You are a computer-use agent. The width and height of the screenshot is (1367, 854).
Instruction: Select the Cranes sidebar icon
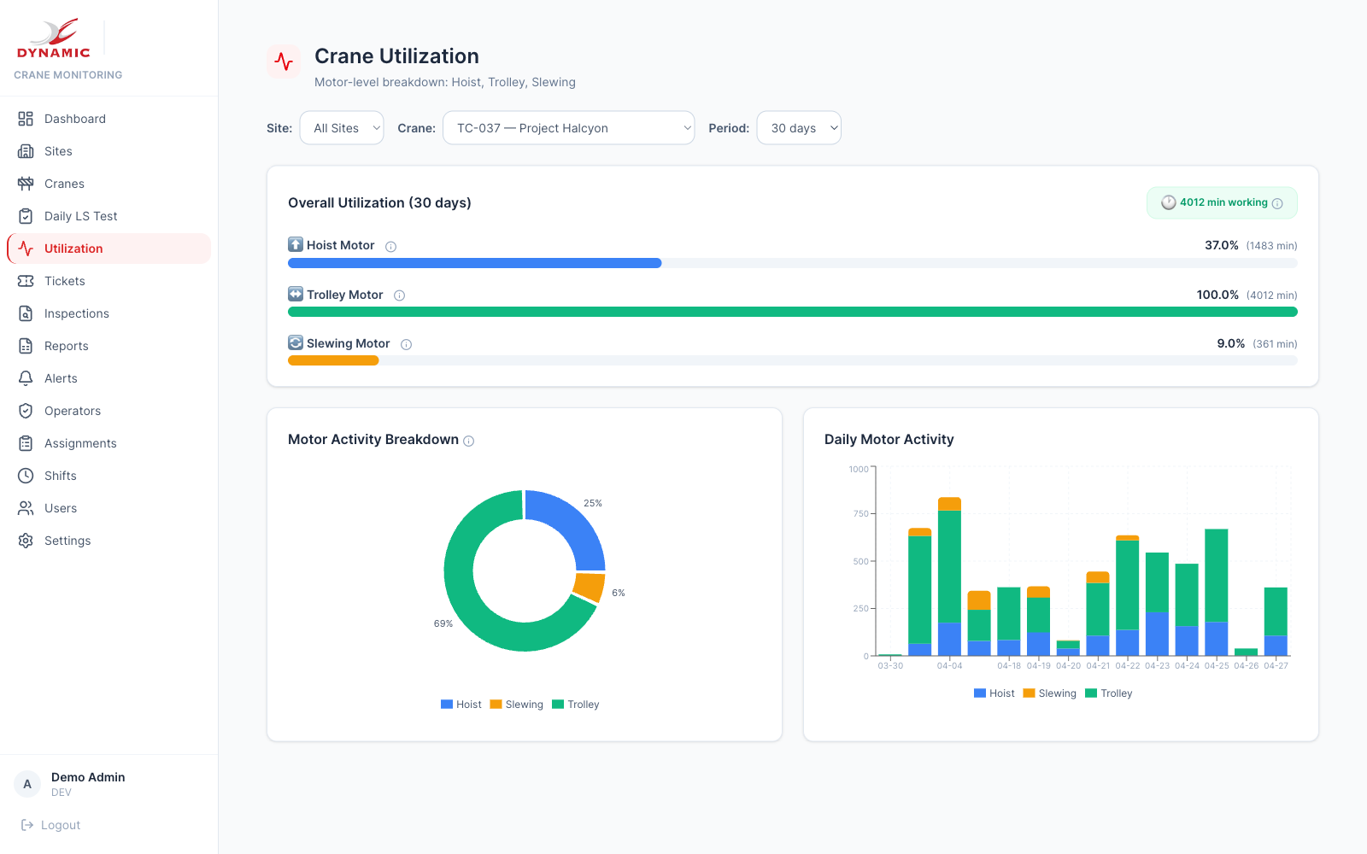tap(26, 184)
